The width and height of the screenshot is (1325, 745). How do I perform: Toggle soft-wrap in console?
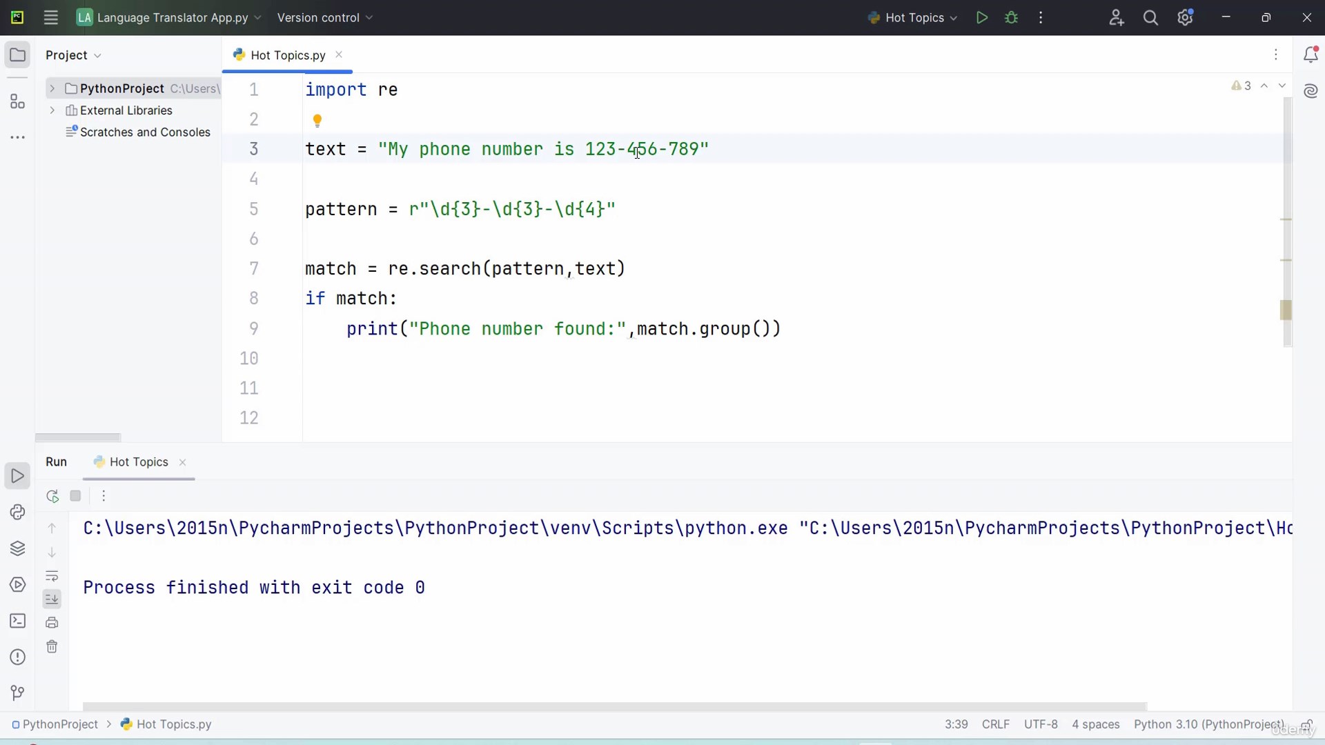click(52, 576)
